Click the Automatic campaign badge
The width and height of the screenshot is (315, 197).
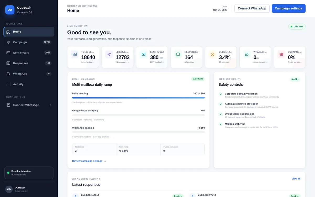click(x=198, y=79)
